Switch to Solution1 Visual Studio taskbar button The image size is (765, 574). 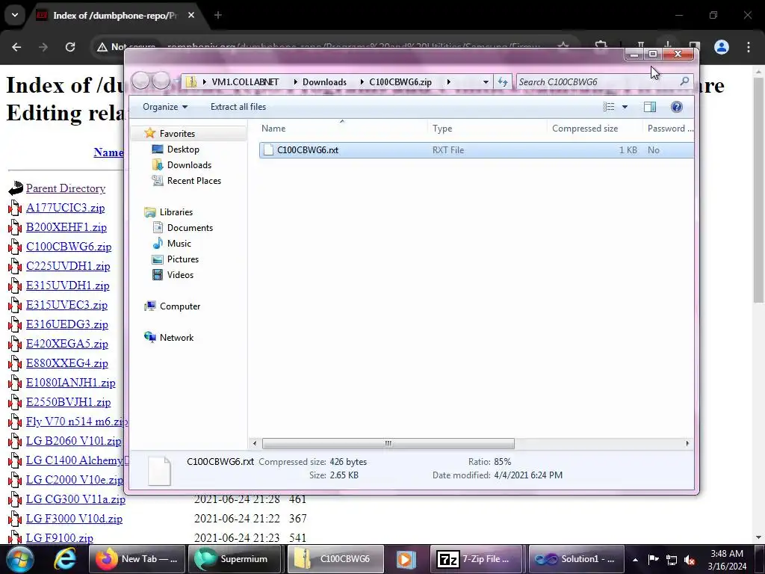(575, 559)
